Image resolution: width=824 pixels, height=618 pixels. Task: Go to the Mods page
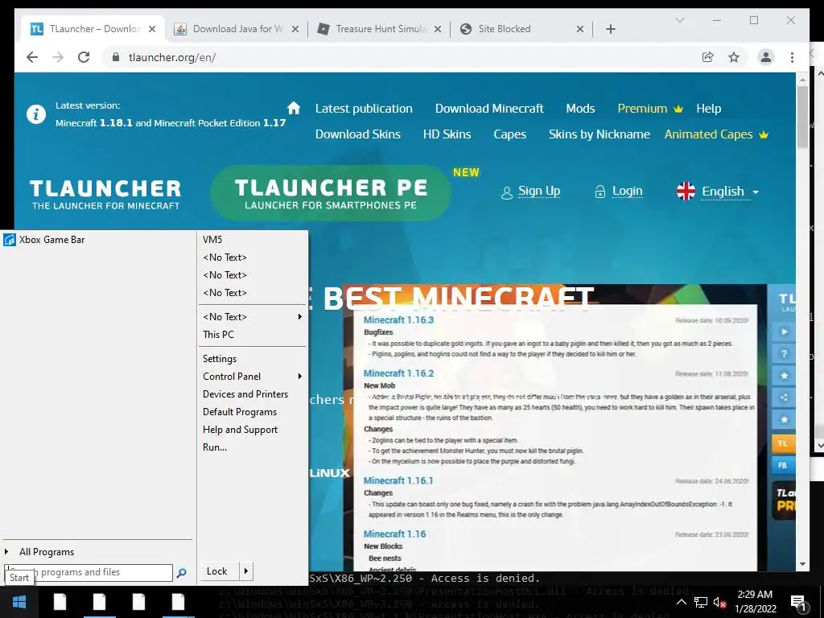(x=580, y=109)
